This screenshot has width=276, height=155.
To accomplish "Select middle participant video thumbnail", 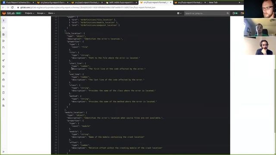I will 260,27.
